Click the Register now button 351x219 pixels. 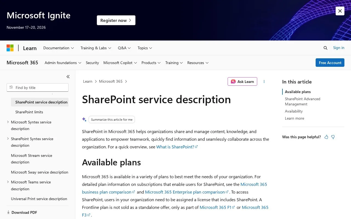tap(116, 20)
